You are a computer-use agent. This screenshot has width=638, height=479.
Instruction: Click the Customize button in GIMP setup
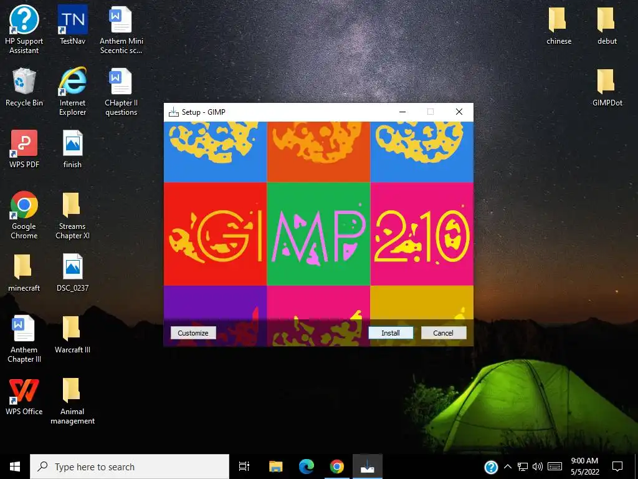pyautogui.click(x=193, y=333)
